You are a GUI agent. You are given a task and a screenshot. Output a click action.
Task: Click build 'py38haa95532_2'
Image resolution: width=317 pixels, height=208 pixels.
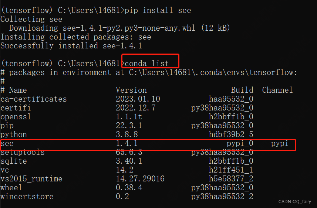pyautogui.click(x=222, y=197)
